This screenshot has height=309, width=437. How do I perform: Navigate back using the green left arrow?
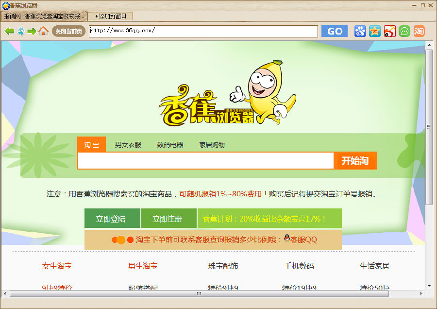[x=9, y=31]
